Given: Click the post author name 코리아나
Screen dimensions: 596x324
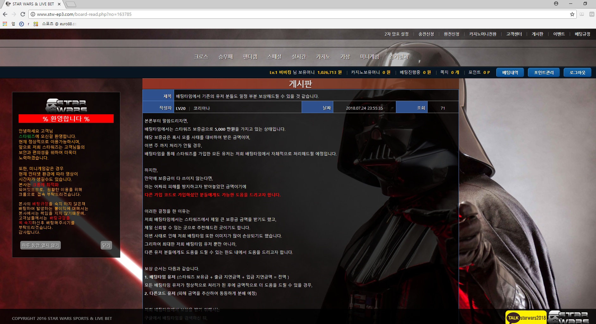Looking at the screenshot, I should click(202, 108).
